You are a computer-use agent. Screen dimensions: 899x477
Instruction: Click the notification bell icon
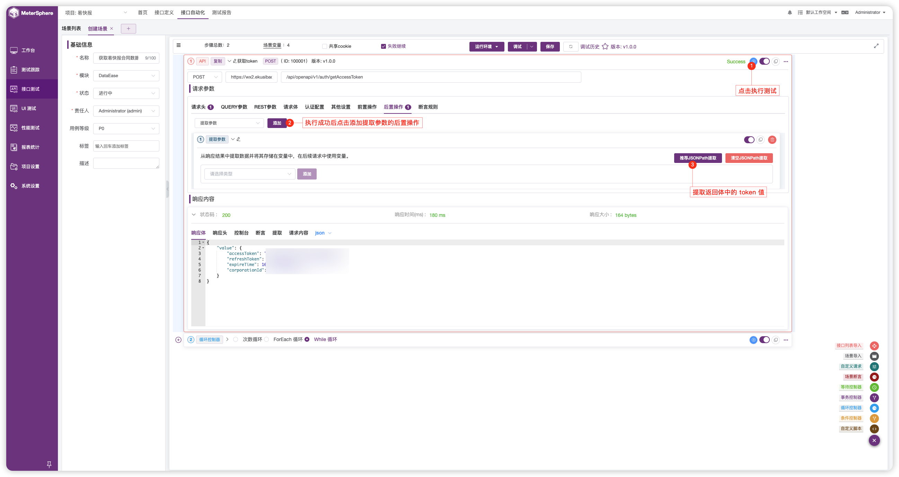click(790, 12)
